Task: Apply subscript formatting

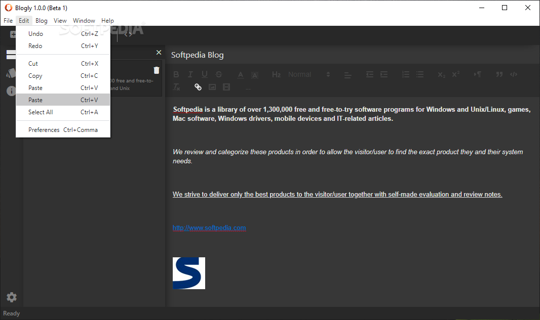Action: (442, 74)
